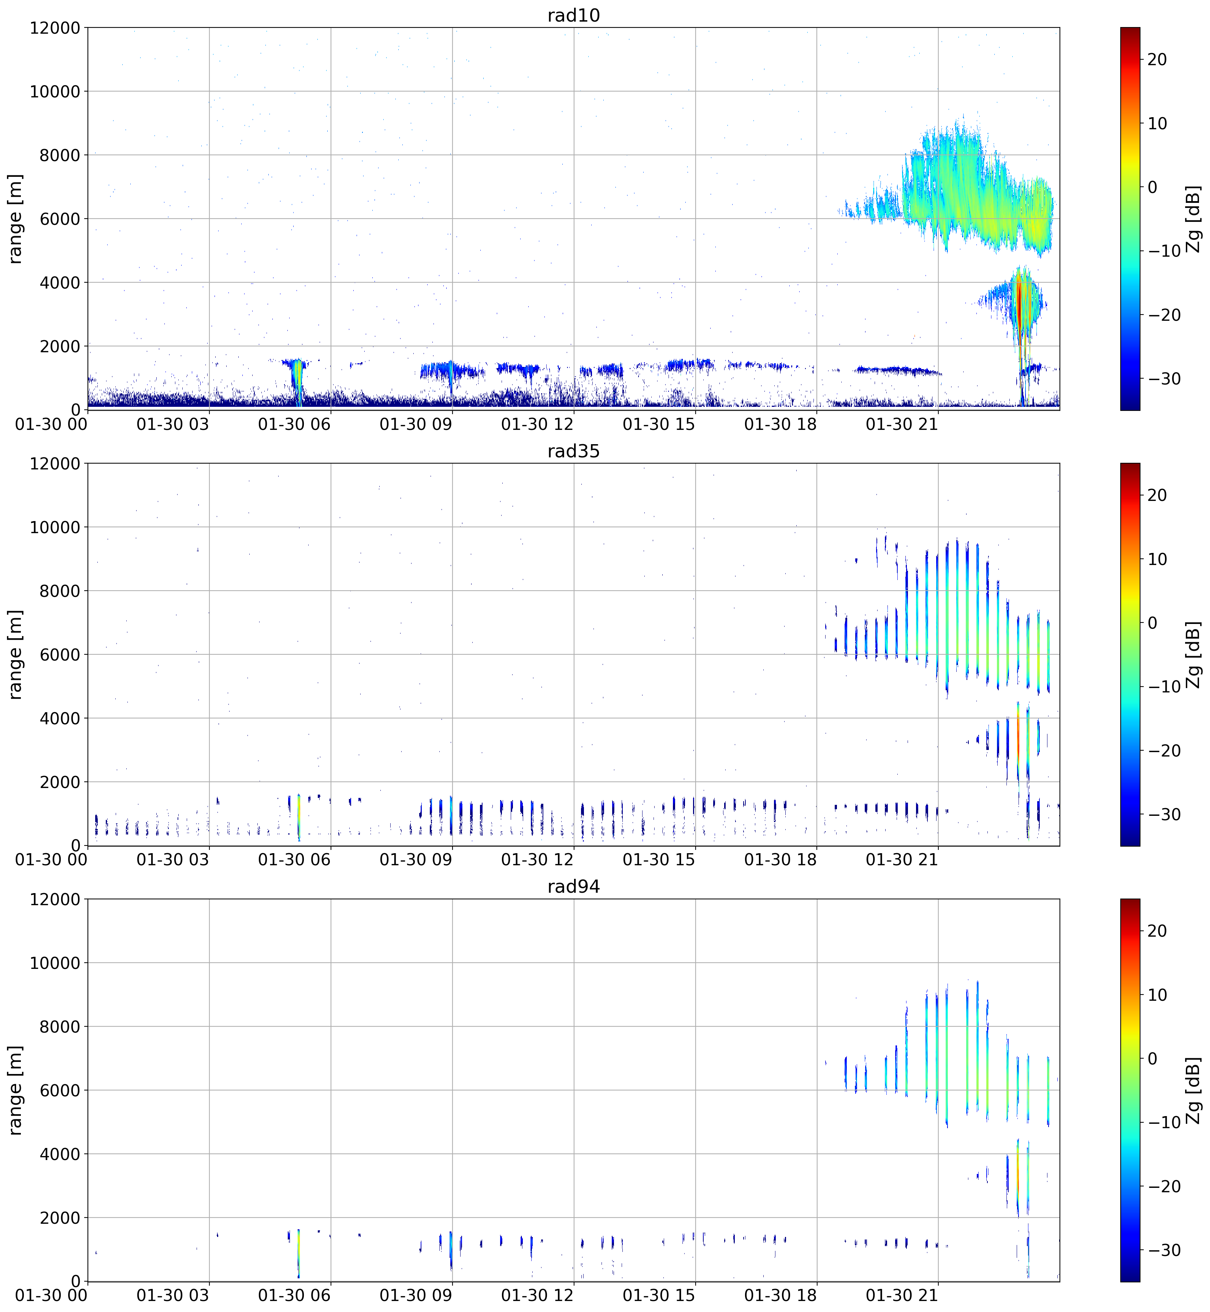
Task: Click the rad10 plot title
Action: [574, 15]
